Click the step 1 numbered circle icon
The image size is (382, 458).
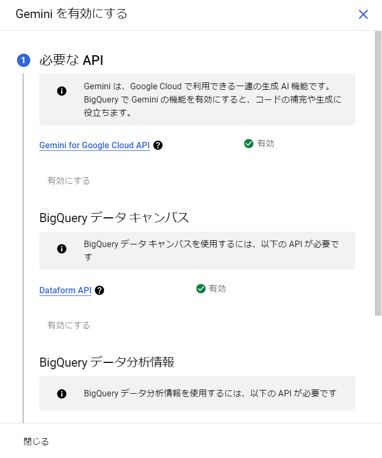pos(23,61)
